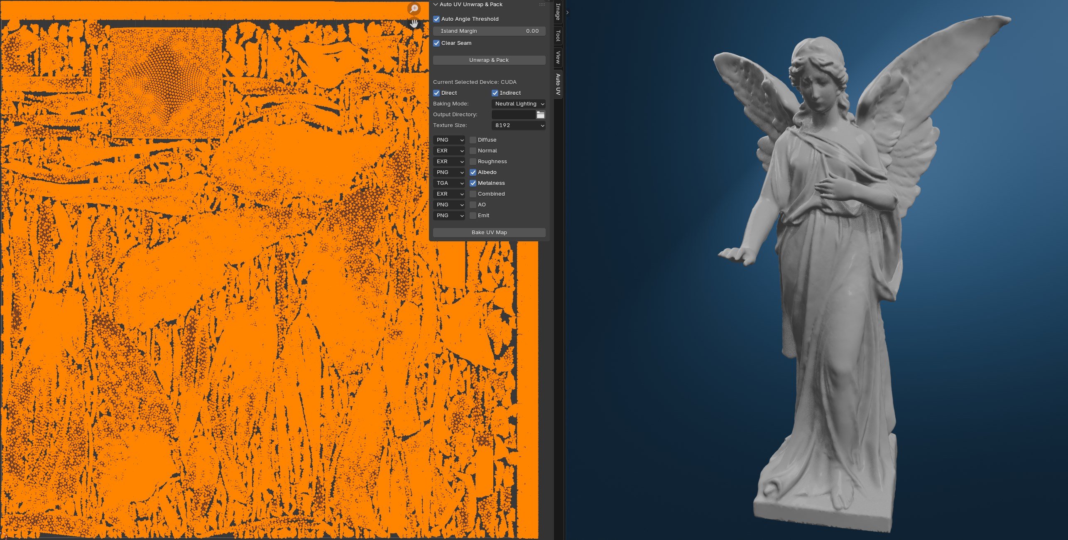Open the Combined EXR format dropdown
This screenshot has width=1068, height=540.
pyautogui.click(x=449, y=194)
